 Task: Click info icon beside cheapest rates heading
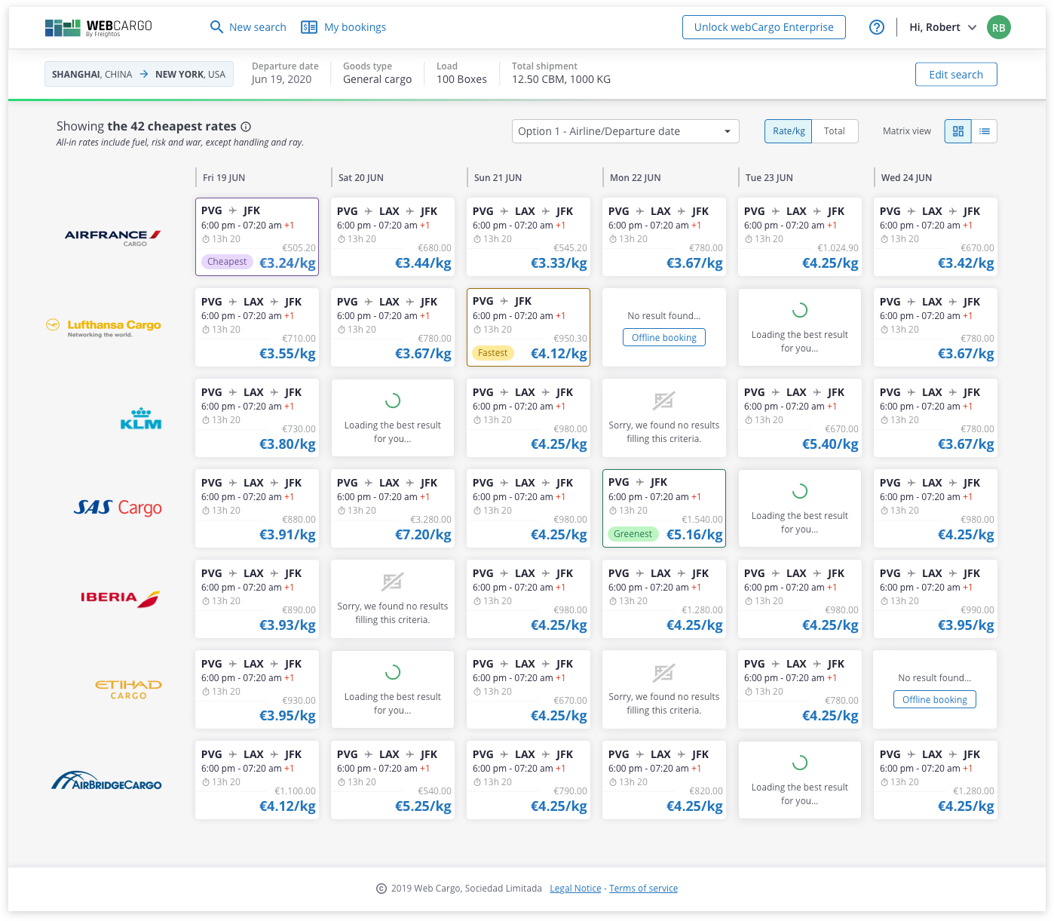[x=246, y=127]
